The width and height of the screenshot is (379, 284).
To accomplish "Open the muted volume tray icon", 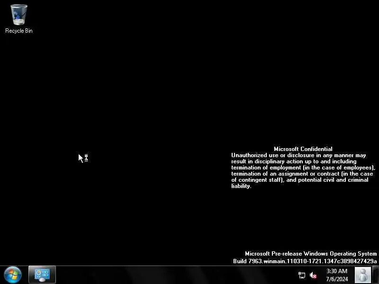I will (313, 275).
